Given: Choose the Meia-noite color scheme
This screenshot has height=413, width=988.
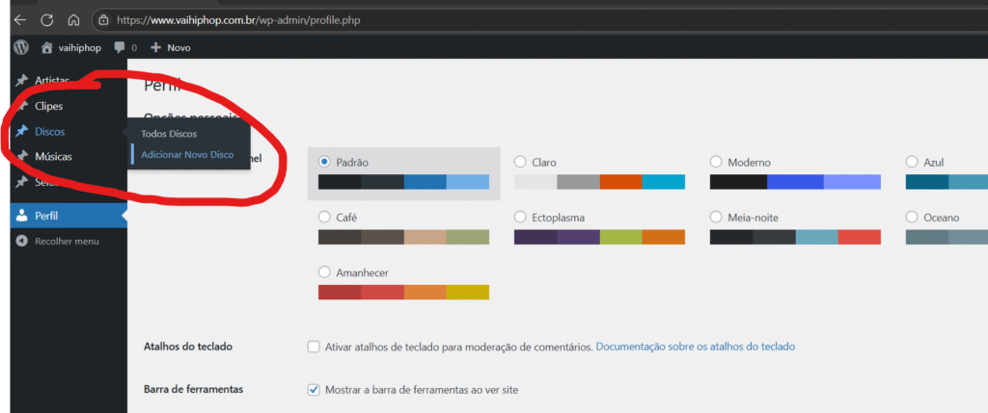Looking at the screenshot, I should pos(716,218).
